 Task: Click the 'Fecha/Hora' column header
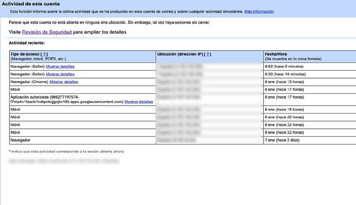(276, 54)
